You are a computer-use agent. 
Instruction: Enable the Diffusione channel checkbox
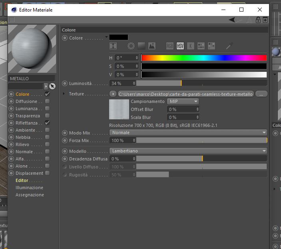click(x=47, y=101)
